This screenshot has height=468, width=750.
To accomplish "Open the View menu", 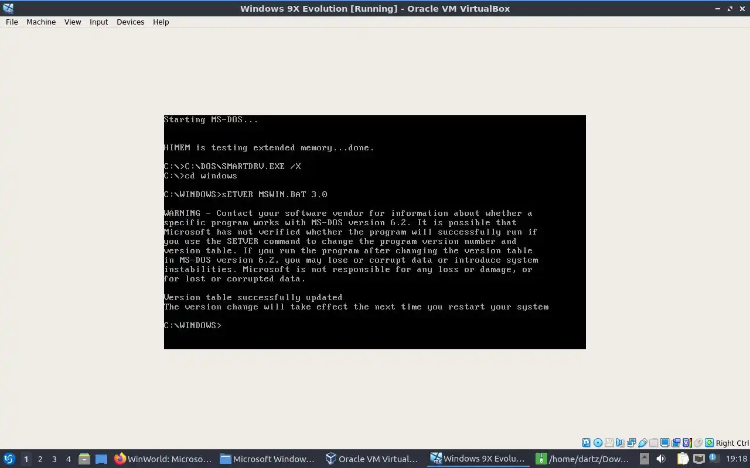I will (73, 22).
